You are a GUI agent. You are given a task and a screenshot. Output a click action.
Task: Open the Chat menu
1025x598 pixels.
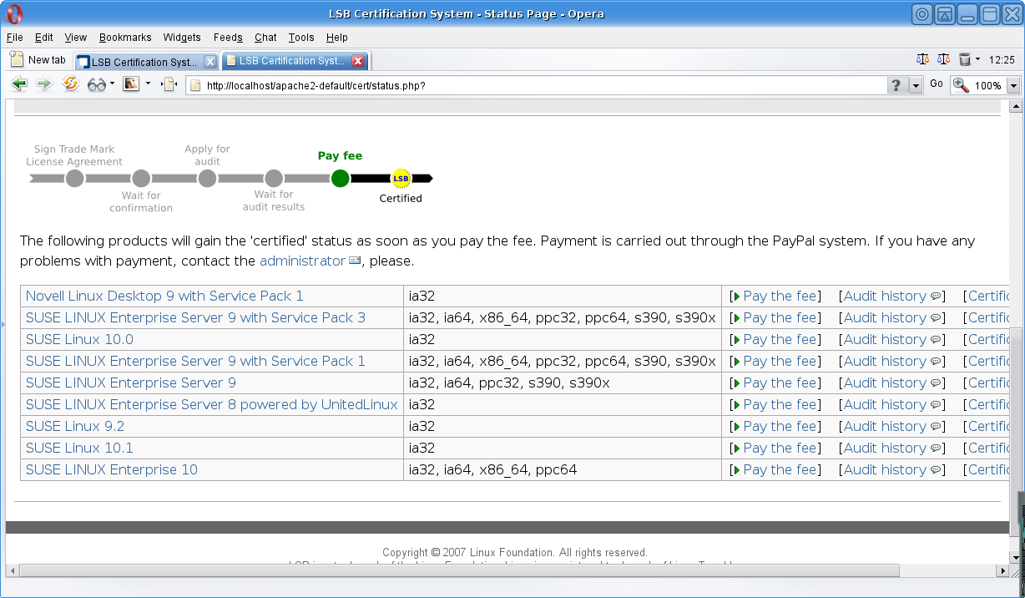point(265,38)
